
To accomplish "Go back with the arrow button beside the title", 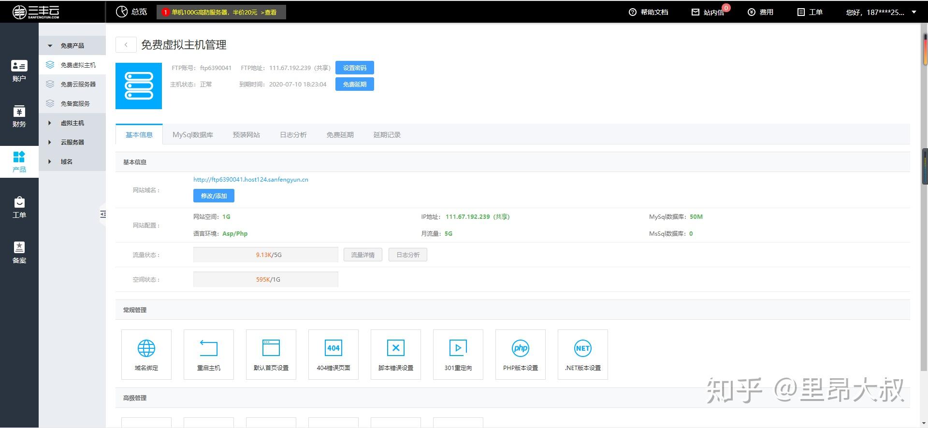I will [126, 45].
